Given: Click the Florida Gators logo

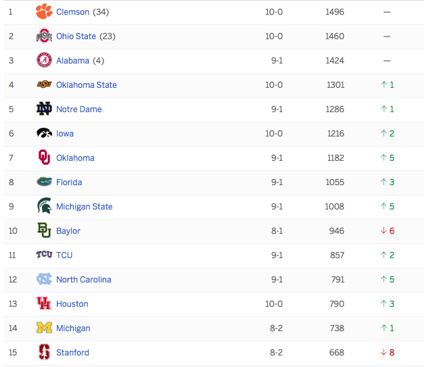Looking at the screenshot, I should [44, 182].
